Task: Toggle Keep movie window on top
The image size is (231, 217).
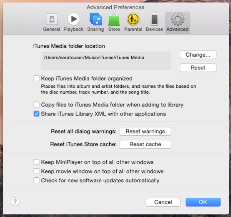Action: tap(37, 171)
